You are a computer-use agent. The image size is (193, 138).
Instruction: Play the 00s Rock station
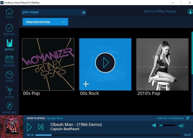click(105, 63)
